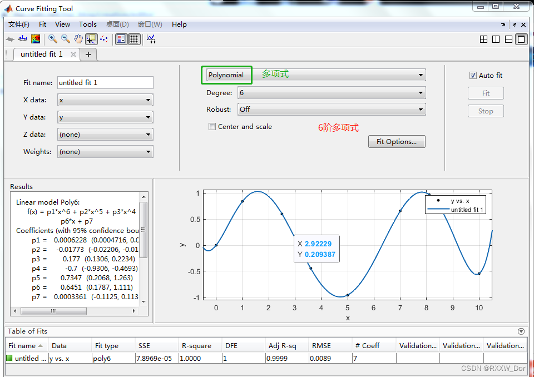The image size is (534, 377).
Task: Switch to a 2x2 pane layout
Action: tap(483, 39)
